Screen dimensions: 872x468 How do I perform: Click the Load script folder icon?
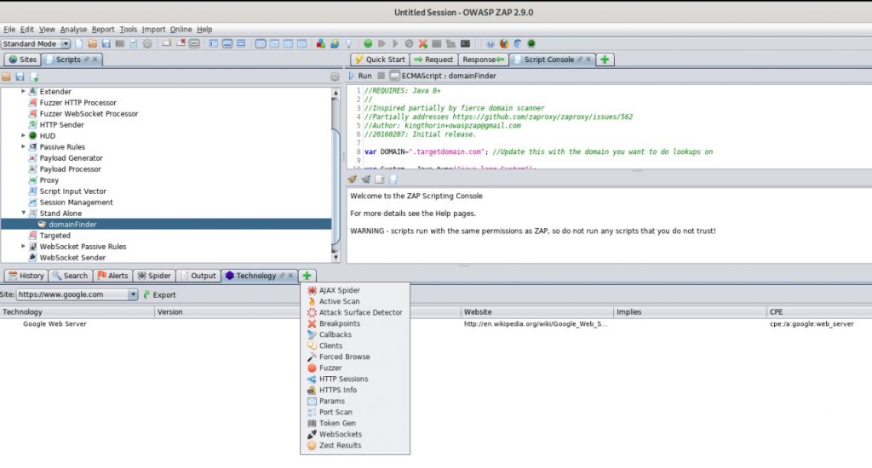(x=7, y=77)
